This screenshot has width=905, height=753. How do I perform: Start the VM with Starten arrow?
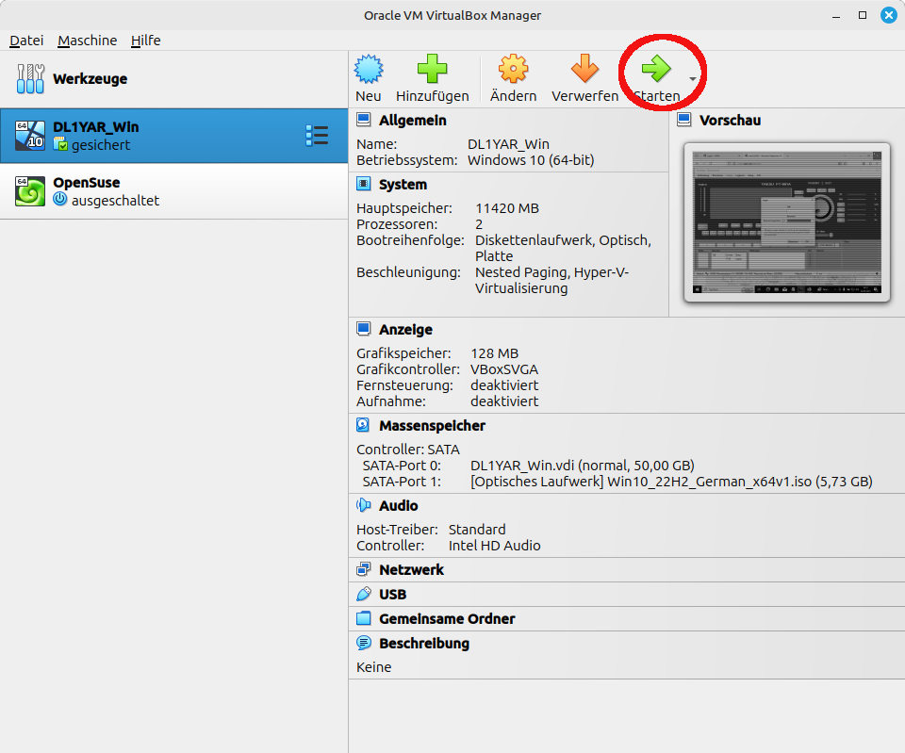(x=656, y=70)
